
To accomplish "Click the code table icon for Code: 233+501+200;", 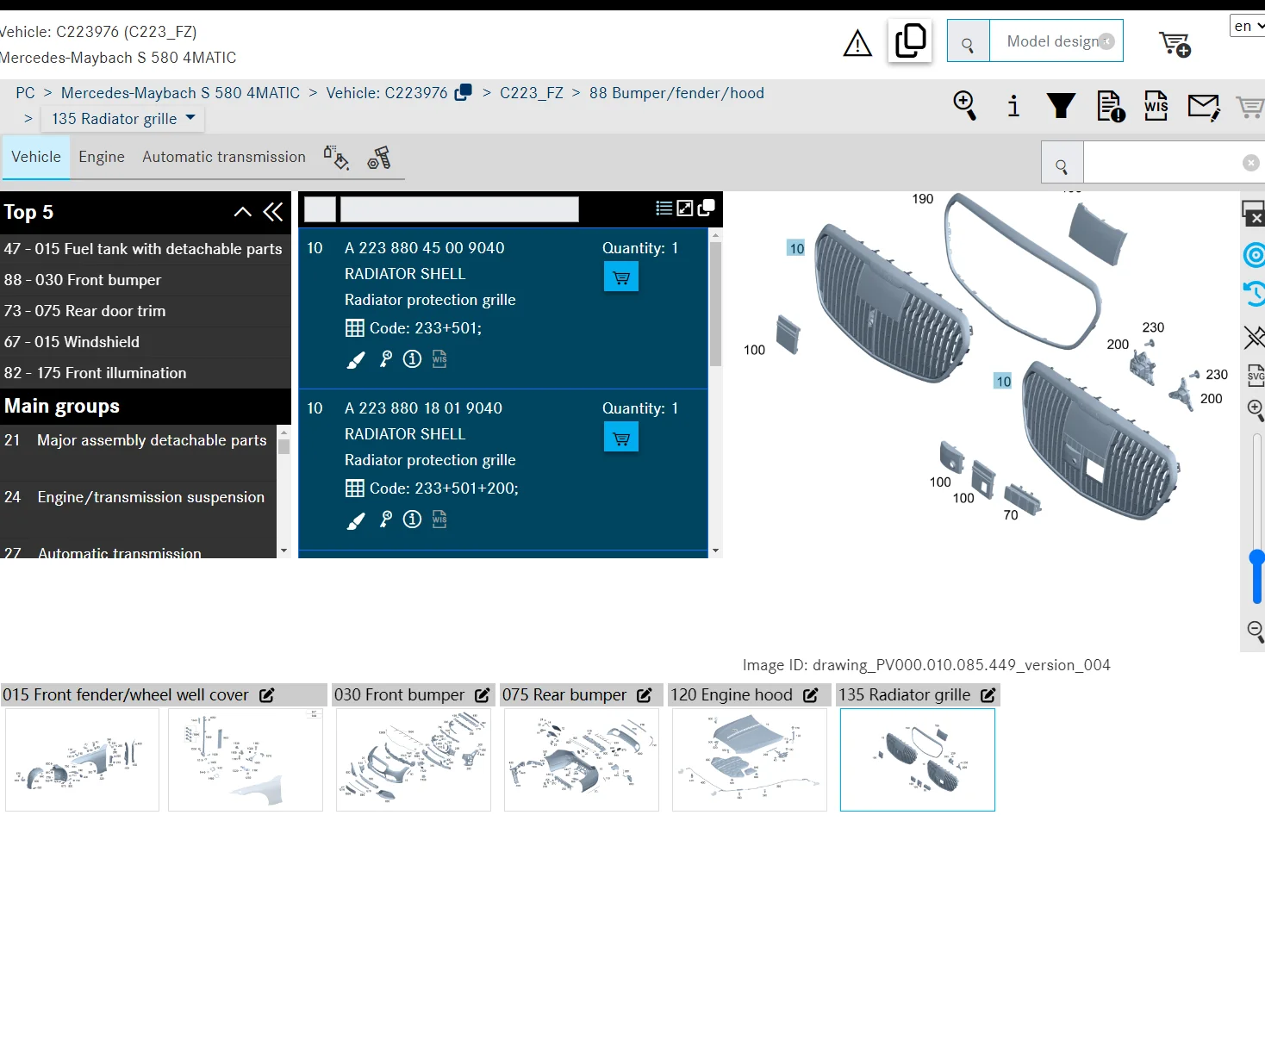I will [x=354, y=488].
